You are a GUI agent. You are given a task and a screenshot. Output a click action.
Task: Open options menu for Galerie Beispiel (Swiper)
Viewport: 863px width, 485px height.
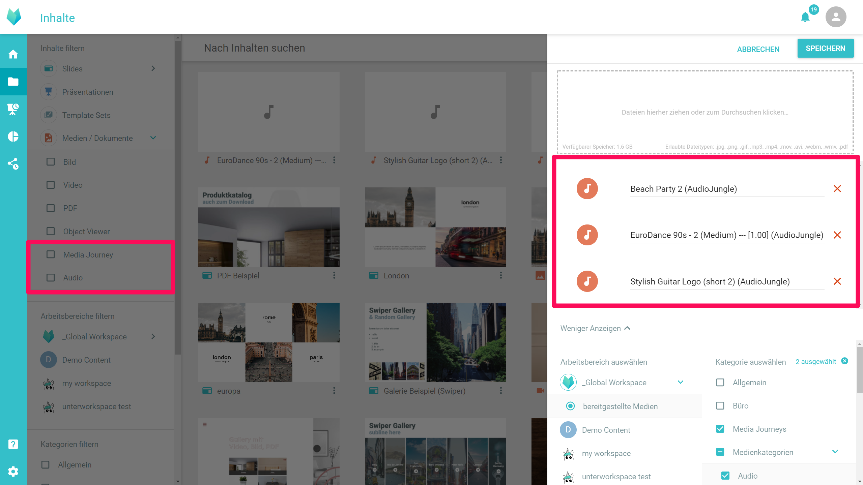point(501,391)
